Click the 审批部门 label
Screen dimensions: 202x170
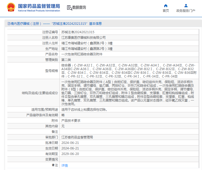coord(52,137)
